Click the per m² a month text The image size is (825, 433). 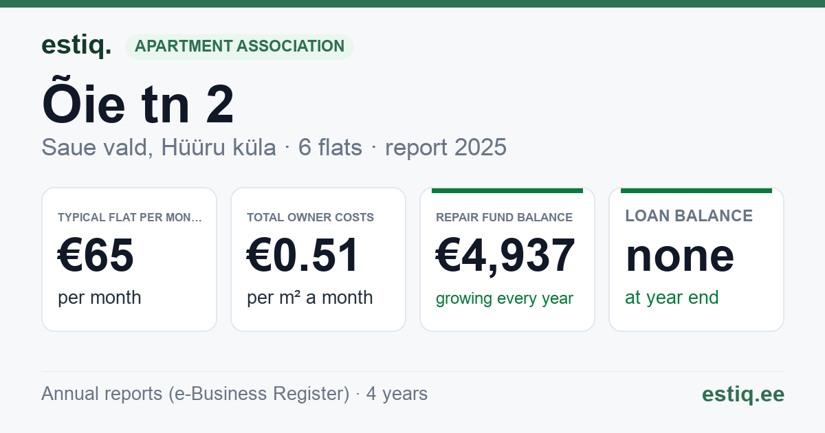310,298
